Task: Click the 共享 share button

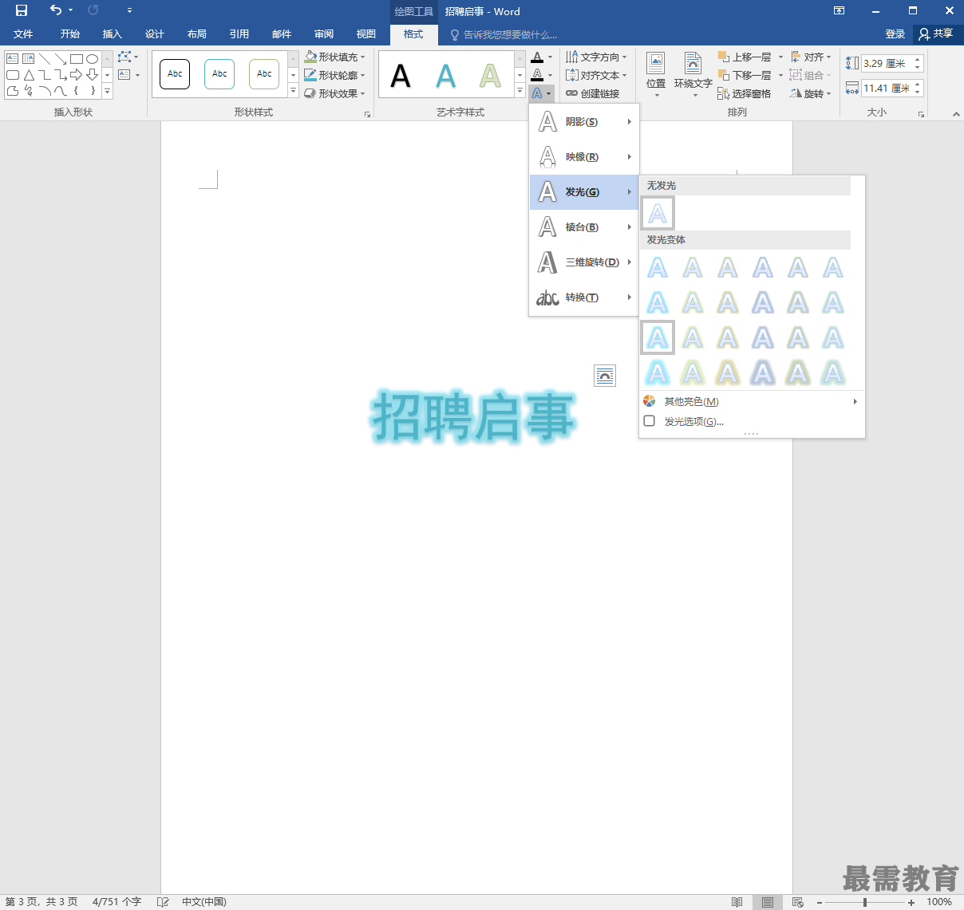Action: [x=936, y=33]
